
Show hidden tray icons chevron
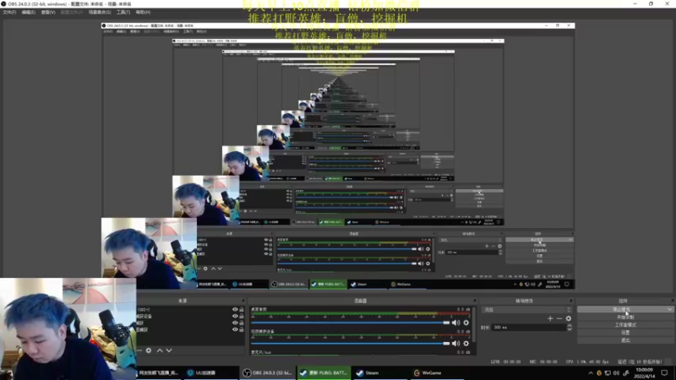[591, 373]
